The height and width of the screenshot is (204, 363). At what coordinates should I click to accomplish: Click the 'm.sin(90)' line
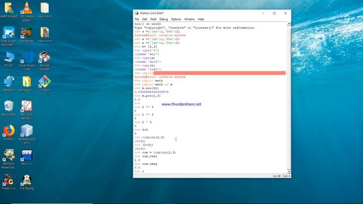pyautogui.click(x=146, y=88)
